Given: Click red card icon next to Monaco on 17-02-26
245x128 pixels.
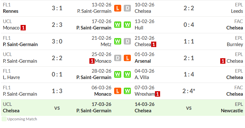Looking at the screenshot, I should pos(23,28).
